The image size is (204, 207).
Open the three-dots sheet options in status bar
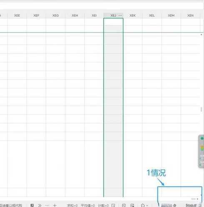(x=47, y=205)
